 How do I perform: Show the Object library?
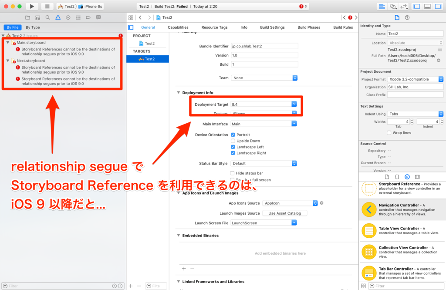point(407,177)
